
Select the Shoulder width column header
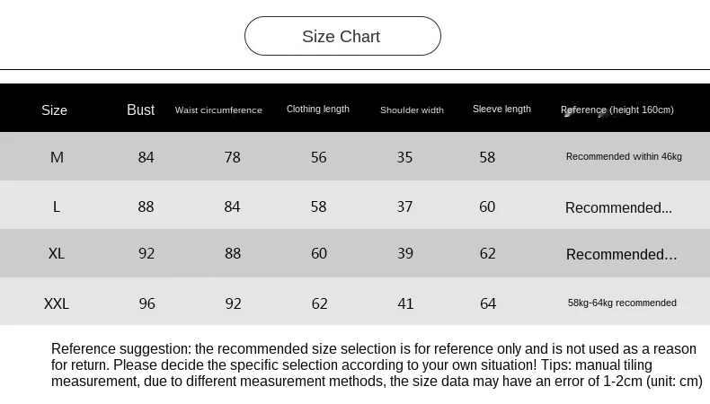pyautogui.click(x=412, y=110)
